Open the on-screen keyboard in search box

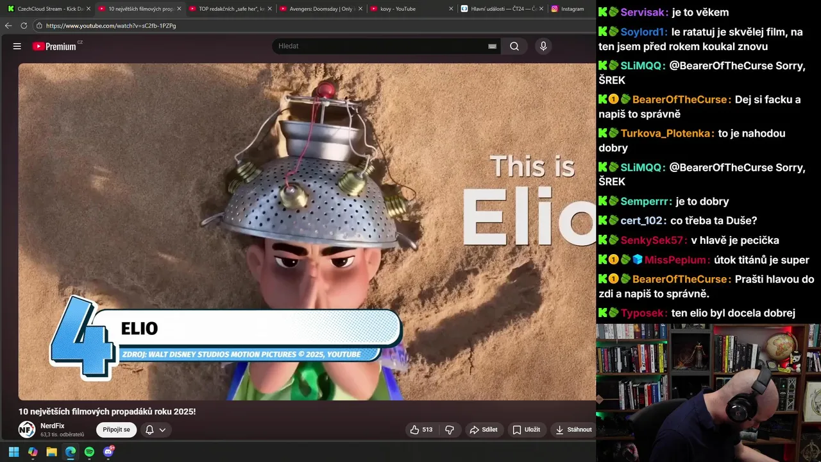click(x=492, y=46)
